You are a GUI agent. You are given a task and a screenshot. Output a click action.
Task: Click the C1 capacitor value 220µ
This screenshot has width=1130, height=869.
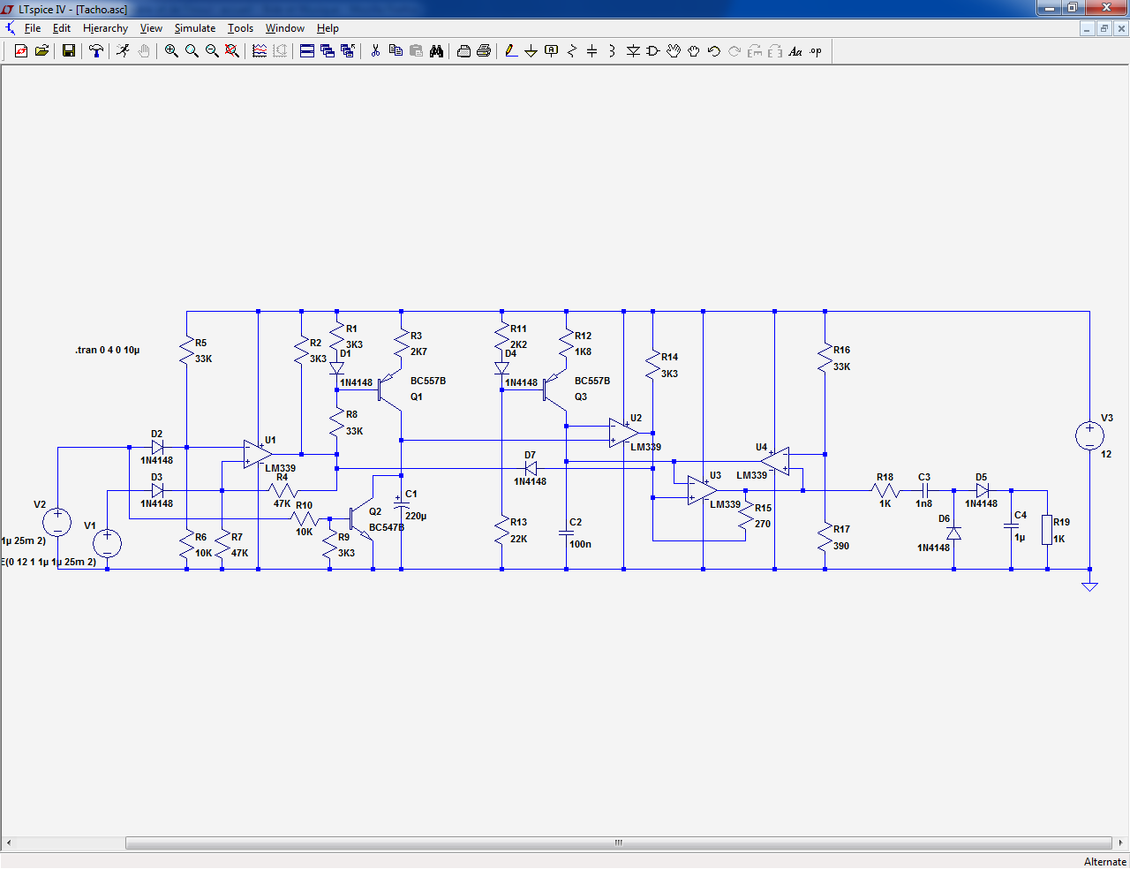coord(416,516)
